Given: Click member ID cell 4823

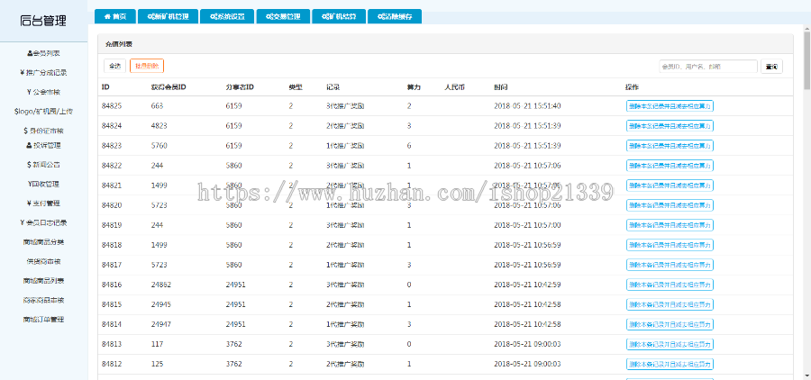Looking at the screenshot, I should (x=159, y=126).
